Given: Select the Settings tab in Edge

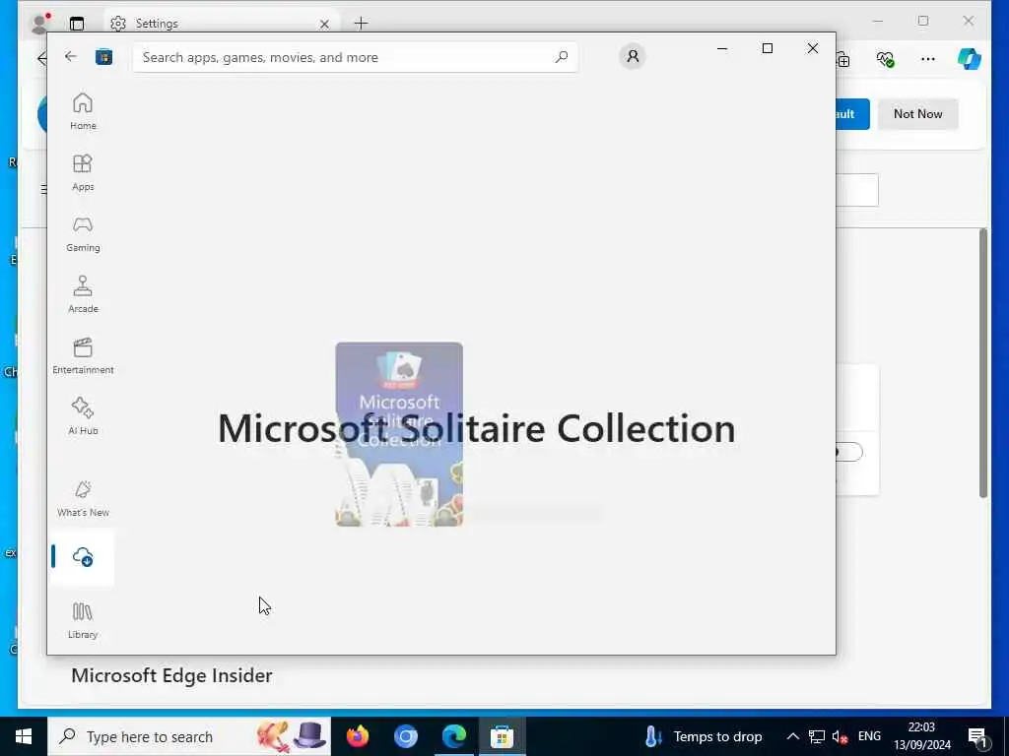Looking at the screenshot, I should [219, 24].
